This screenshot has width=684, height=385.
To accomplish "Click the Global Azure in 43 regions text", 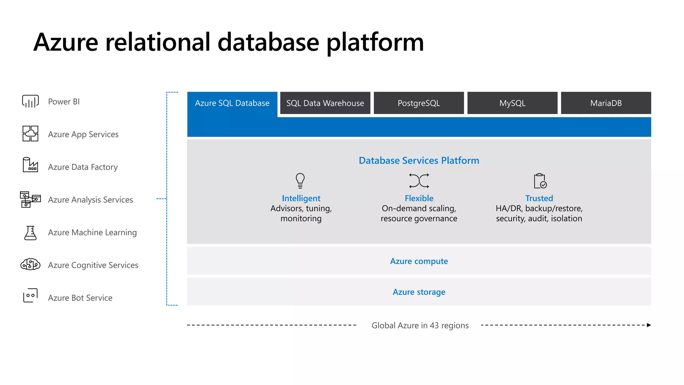I will tap(420, 326).
